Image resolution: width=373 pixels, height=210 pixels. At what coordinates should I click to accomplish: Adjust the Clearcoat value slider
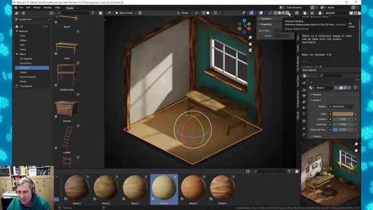pos(343,124)
